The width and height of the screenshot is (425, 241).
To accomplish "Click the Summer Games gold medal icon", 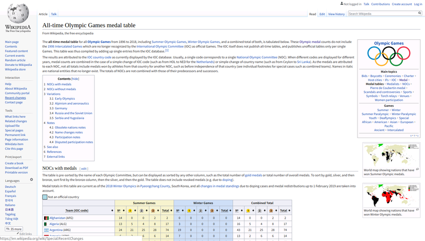I will (x=130, y=210).
